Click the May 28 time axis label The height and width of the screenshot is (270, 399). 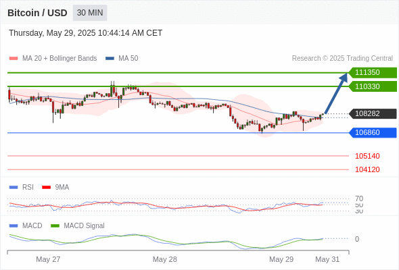[x=164, y=259]
